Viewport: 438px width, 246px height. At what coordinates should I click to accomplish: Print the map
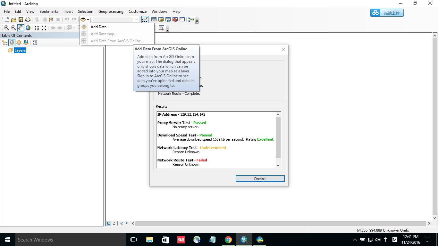[28, 20]
